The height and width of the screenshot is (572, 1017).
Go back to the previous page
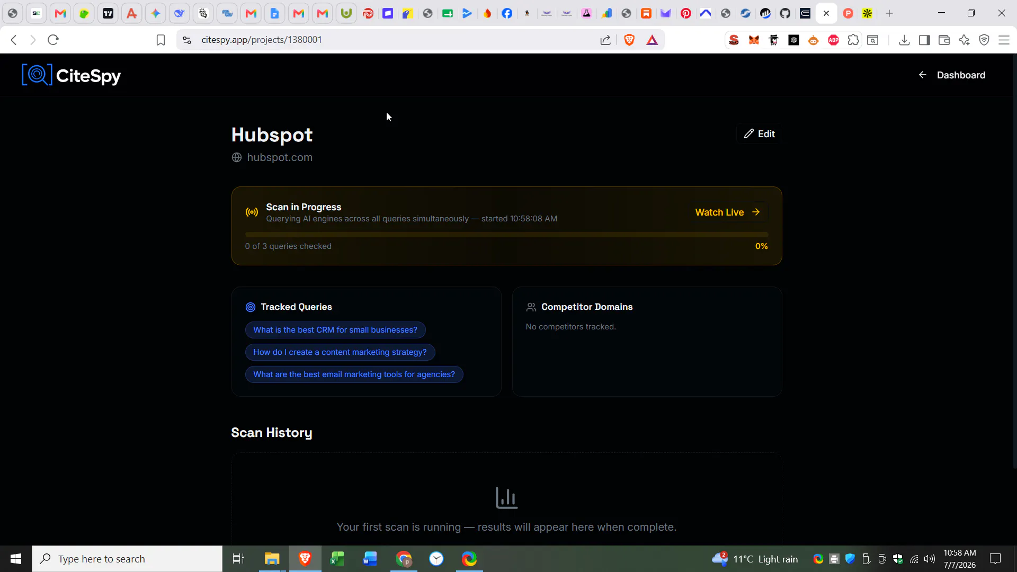[x=14, y=40]
